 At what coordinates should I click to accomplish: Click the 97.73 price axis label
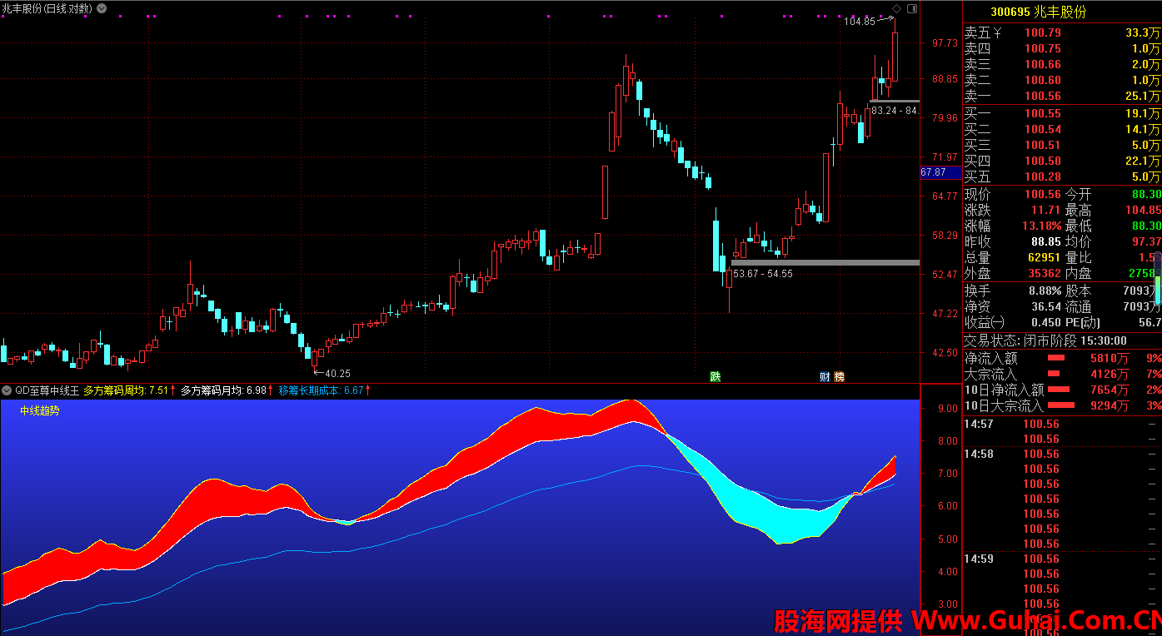tap(945, 43)
